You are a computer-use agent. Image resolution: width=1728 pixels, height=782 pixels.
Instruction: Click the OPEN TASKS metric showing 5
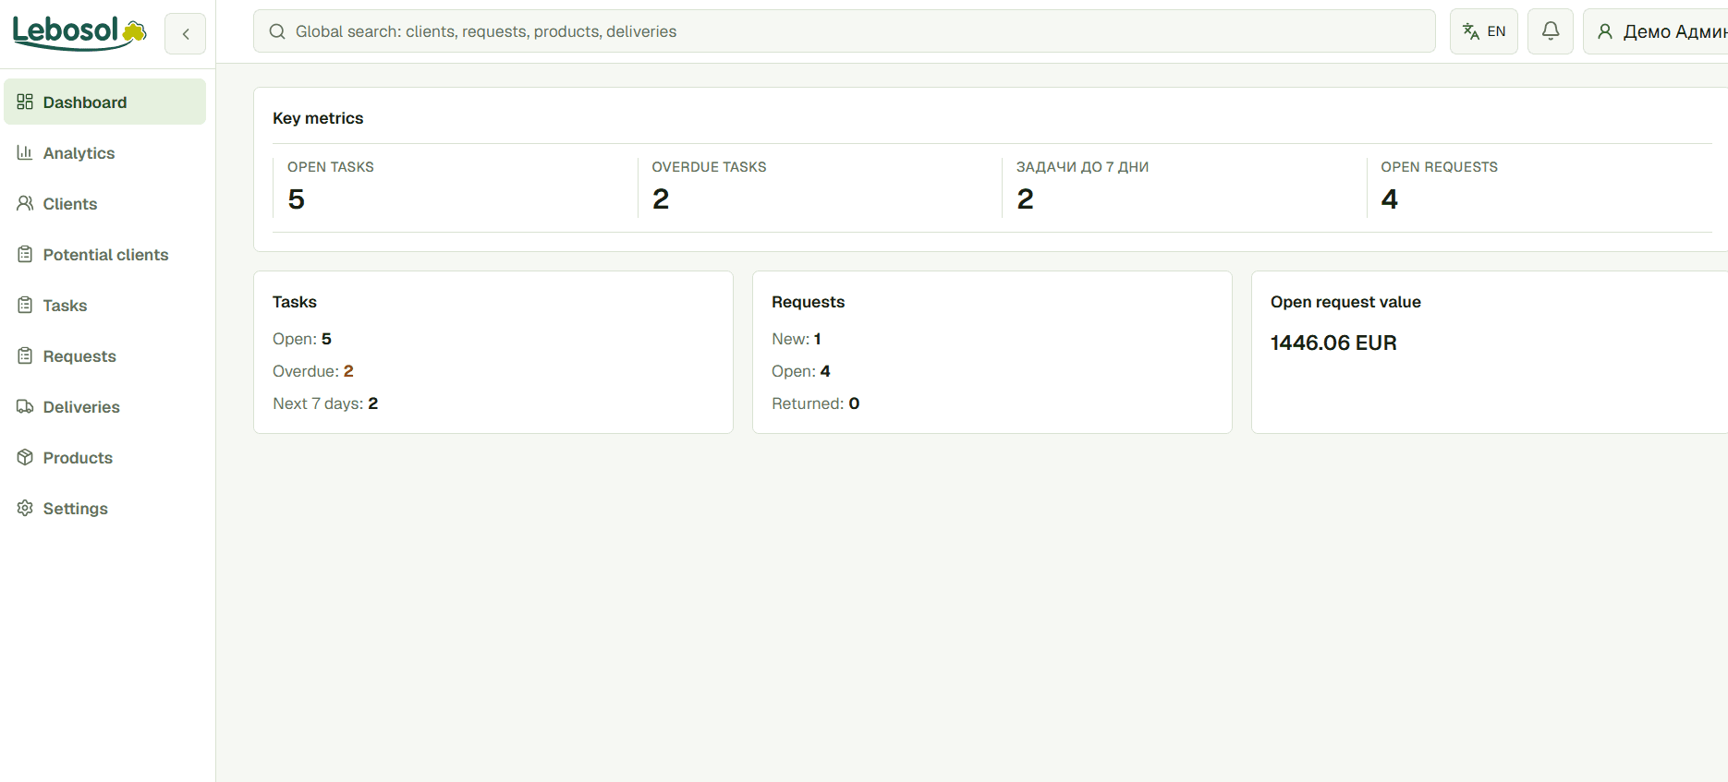pos(454,187)
